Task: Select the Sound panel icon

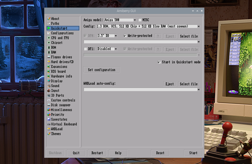Action: tap(49, 86)
